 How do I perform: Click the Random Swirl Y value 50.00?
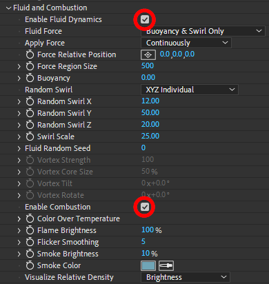click(x=150, y=113)
